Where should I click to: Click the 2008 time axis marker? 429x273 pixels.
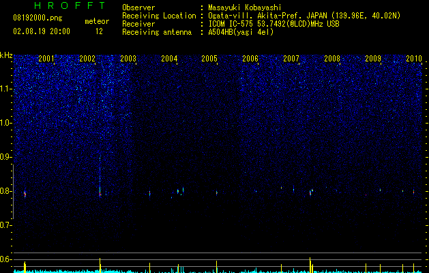pos(332,58)
